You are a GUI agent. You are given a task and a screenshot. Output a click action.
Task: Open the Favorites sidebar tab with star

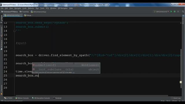[x=1, y=90]
